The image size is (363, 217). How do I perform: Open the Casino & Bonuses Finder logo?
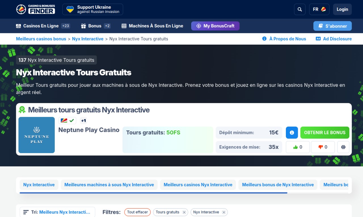tap(35, 9)
